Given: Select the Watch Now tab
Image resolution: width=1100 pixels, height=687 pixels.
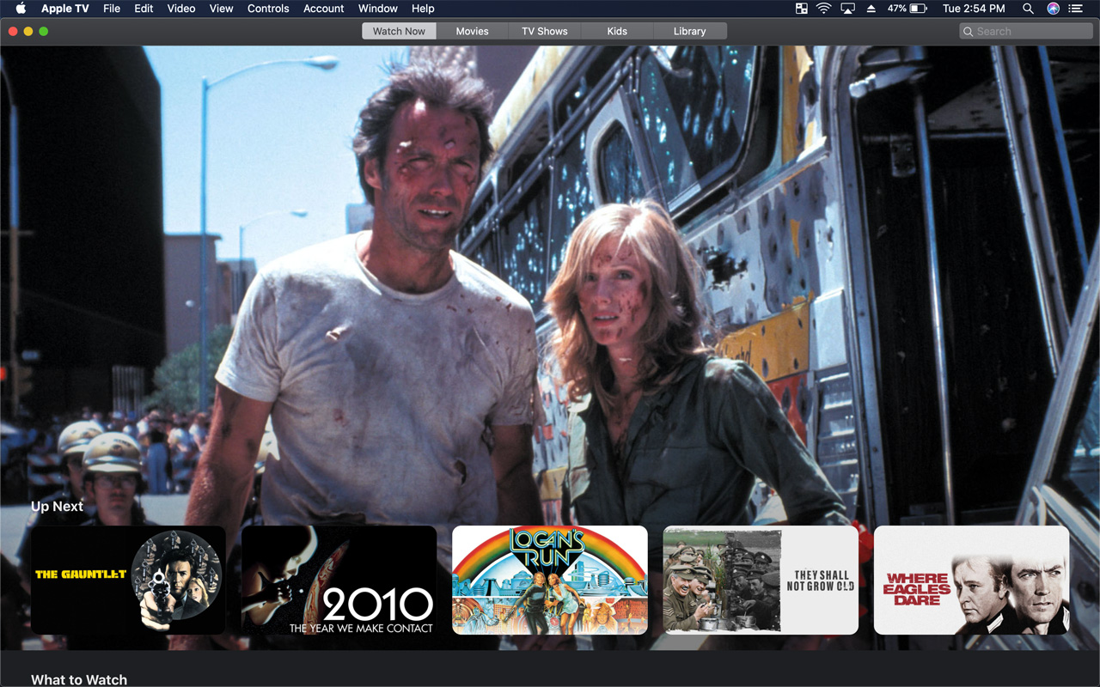Looking at the screenshot, I should pyautogui.click(x=399, y=31).
